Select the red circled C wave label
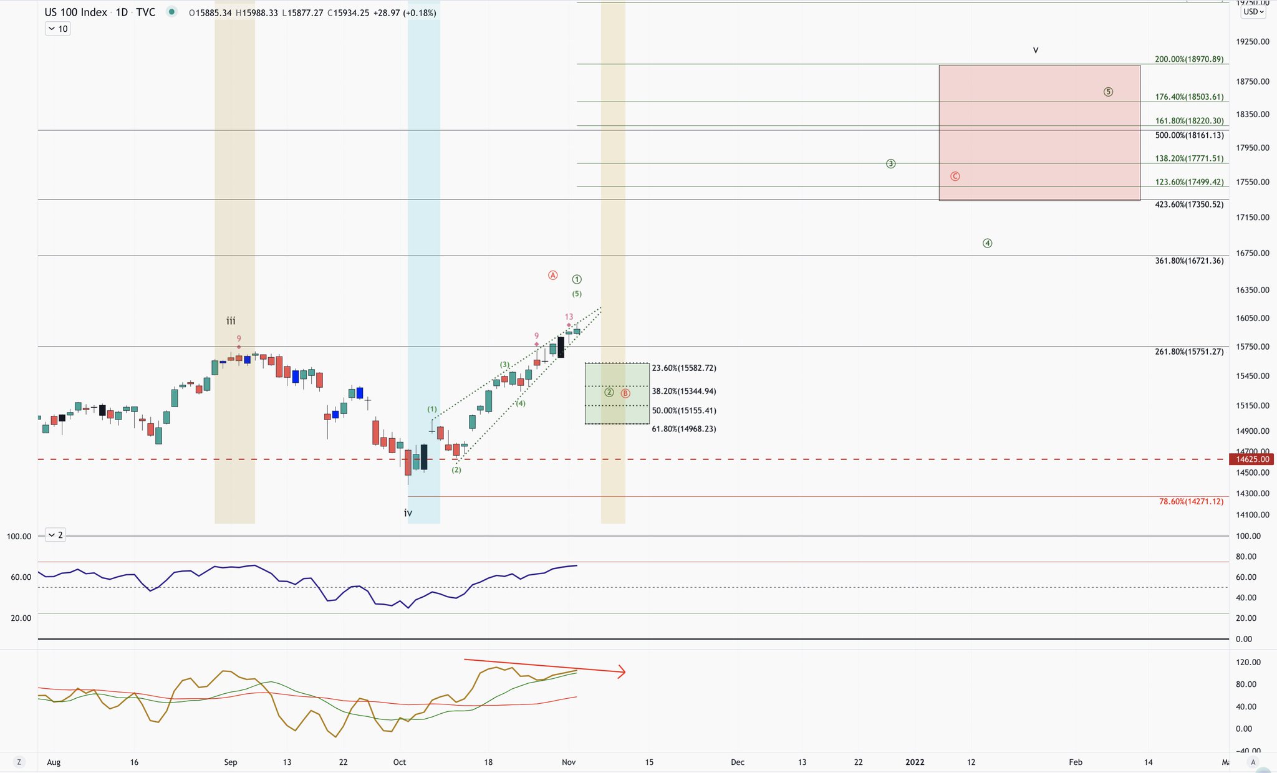Image resolution: width=1277 pixels, height=773 pixels. point(955,176)
